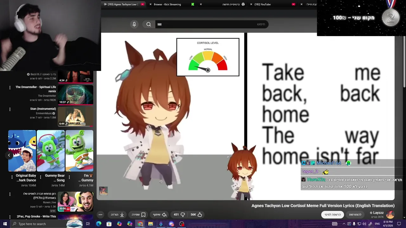Open the 8:18 PM clock and calendar
The width and height of the screenshot is (406, 228).
coord(388,224)
